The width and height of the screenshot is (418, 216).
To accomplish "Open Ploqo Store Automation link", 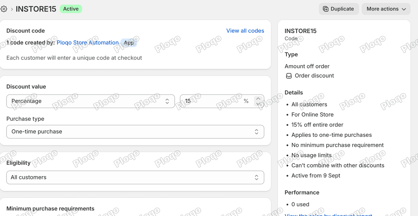I will point(88,42).
